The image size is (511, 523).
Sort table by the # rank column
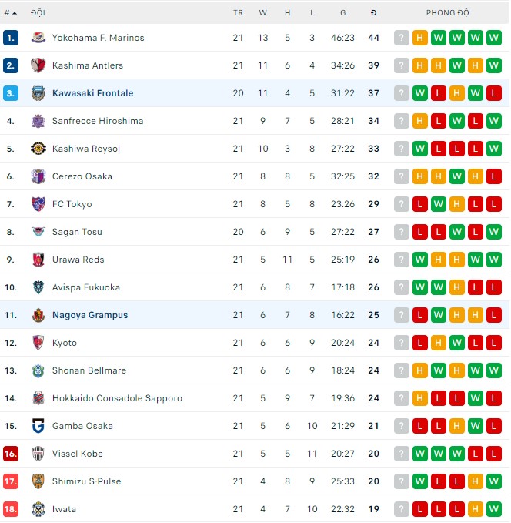[x=10, y=13]
